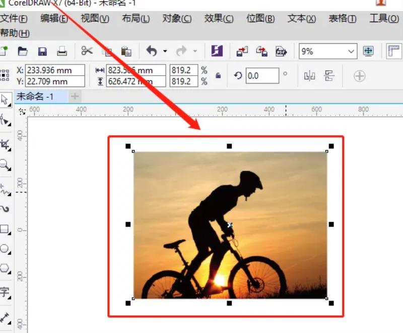Viewport: 403px width, 333px height.
Task: Click the object origin grid icon
Action: coord(5,75)
